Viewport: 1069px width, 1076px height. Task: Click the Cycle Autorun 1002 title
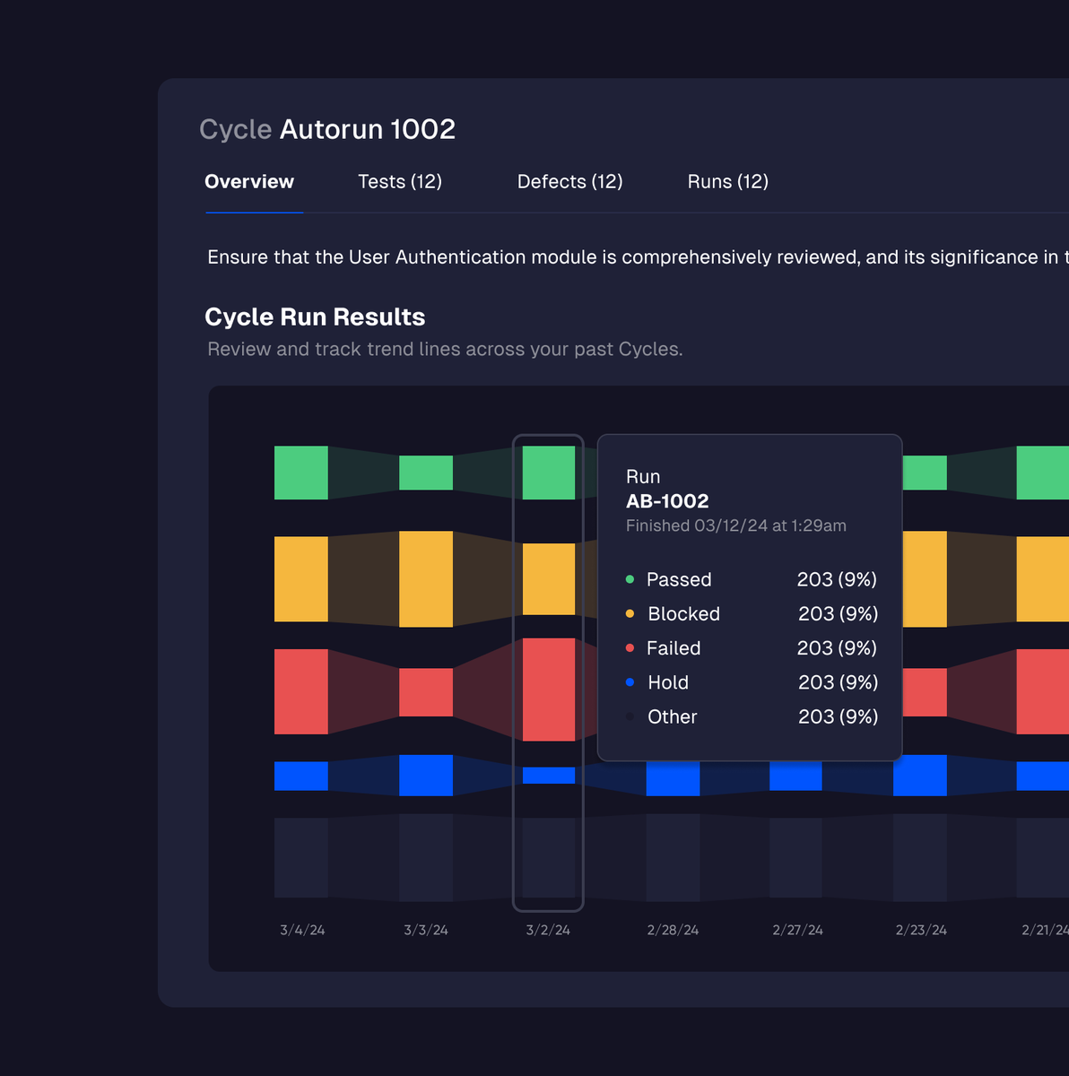click(x=327, y=129)
